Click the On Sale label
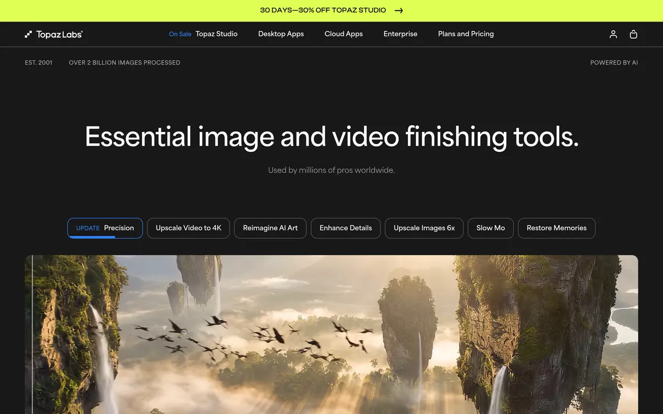 (x=180, y=34)
